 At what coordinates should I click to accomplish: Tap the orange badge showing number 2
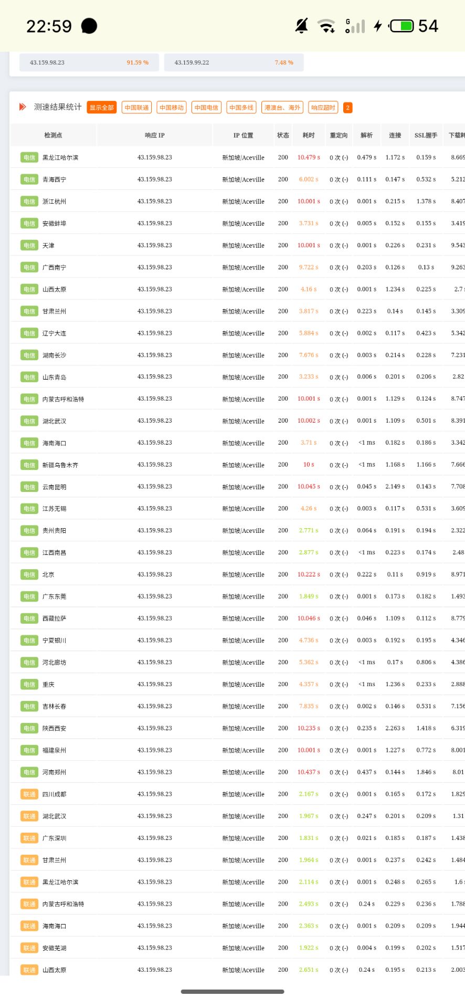[x=347, y=108]
